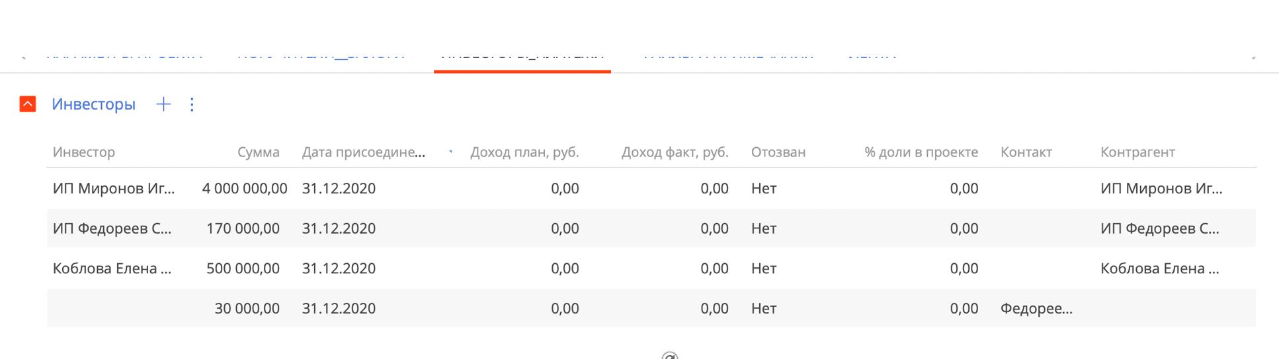
Task: Collapse the Инвесторы section with red chevron
Action: pos(28,104)
